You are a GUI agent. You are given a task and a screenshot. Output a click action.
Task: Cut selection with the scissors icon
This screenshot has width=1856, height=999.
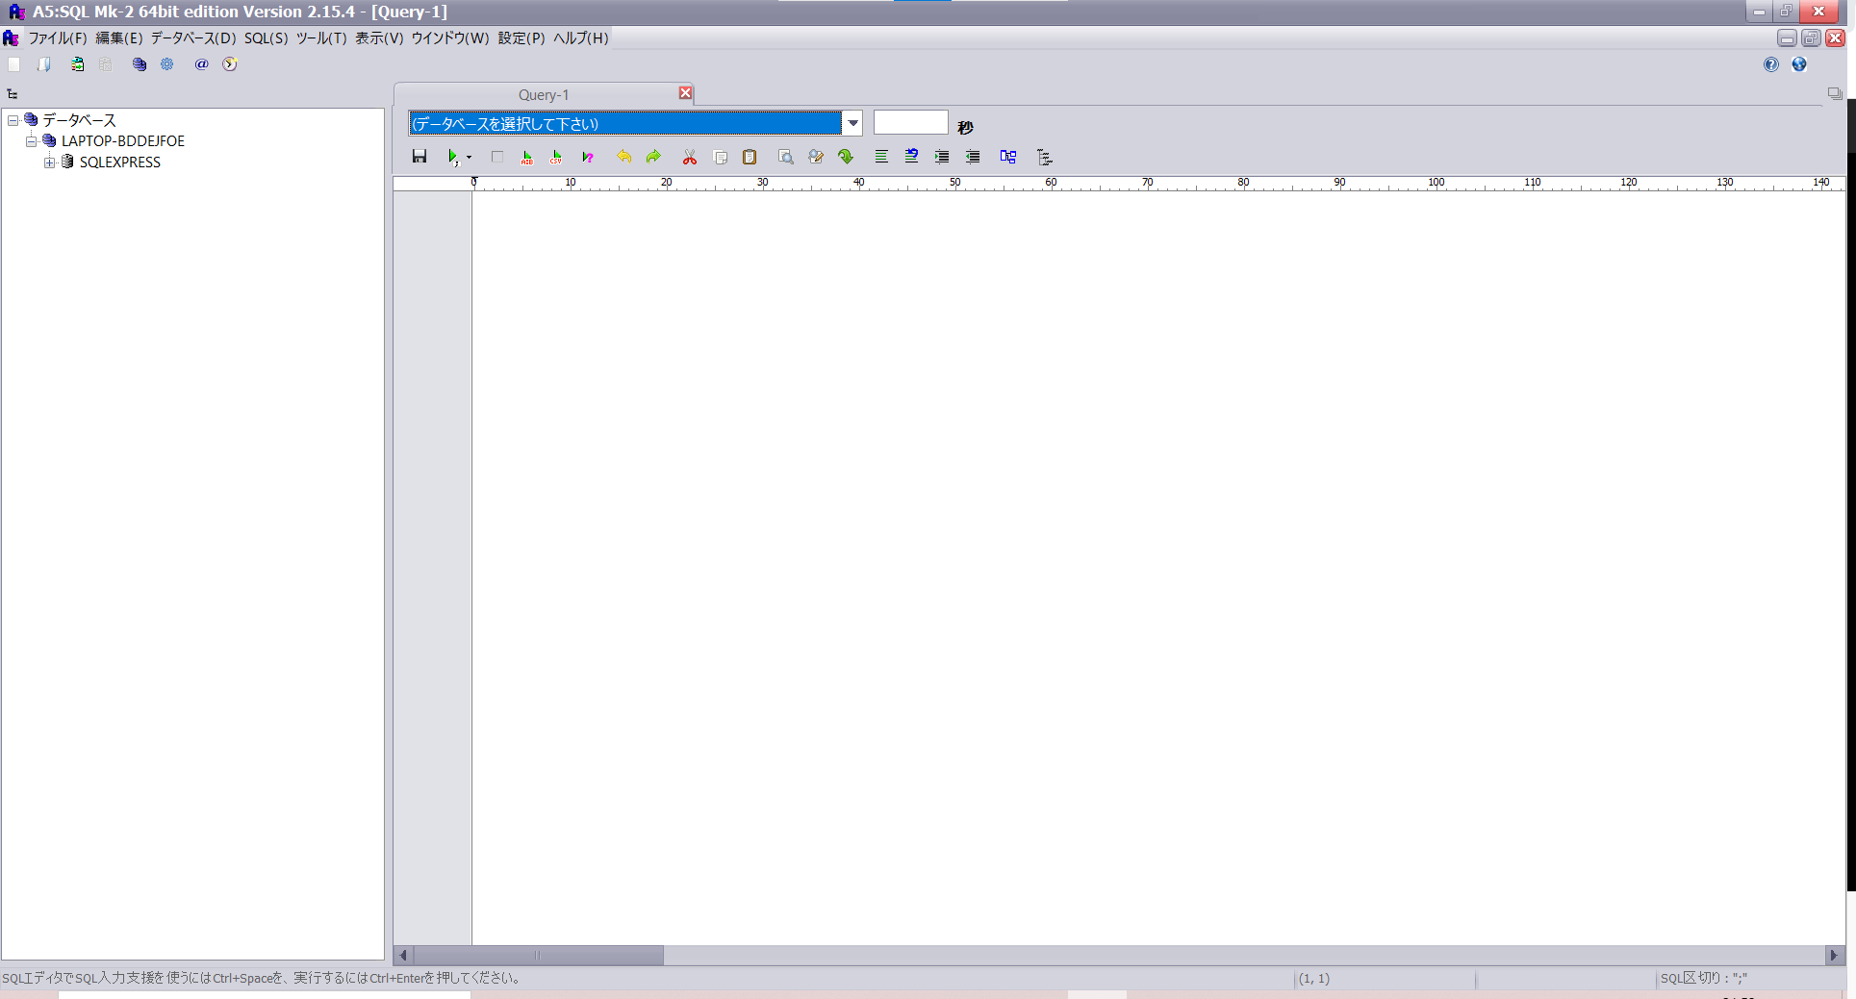[x=690, y=157]
